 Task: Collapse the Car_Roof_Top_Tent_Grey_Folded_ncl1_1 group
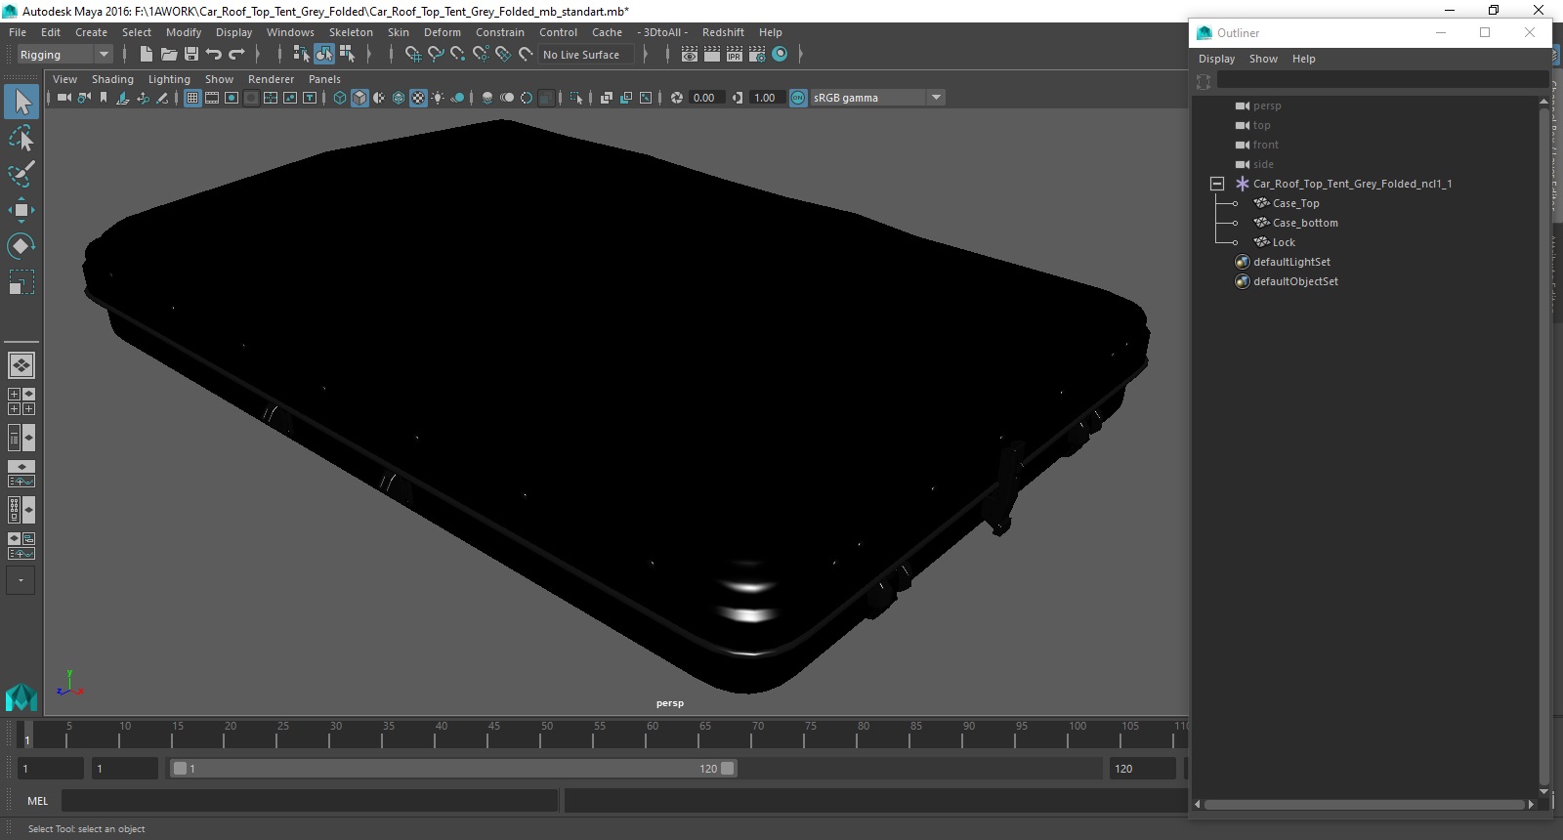1217,184
